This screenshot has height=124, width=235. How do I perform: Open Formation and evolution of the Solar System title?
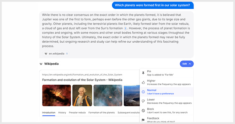pyautogui.click(x=82, y=80)
